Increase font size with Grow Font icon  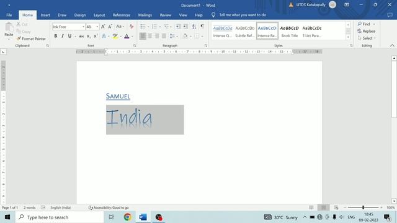(103, 27)
